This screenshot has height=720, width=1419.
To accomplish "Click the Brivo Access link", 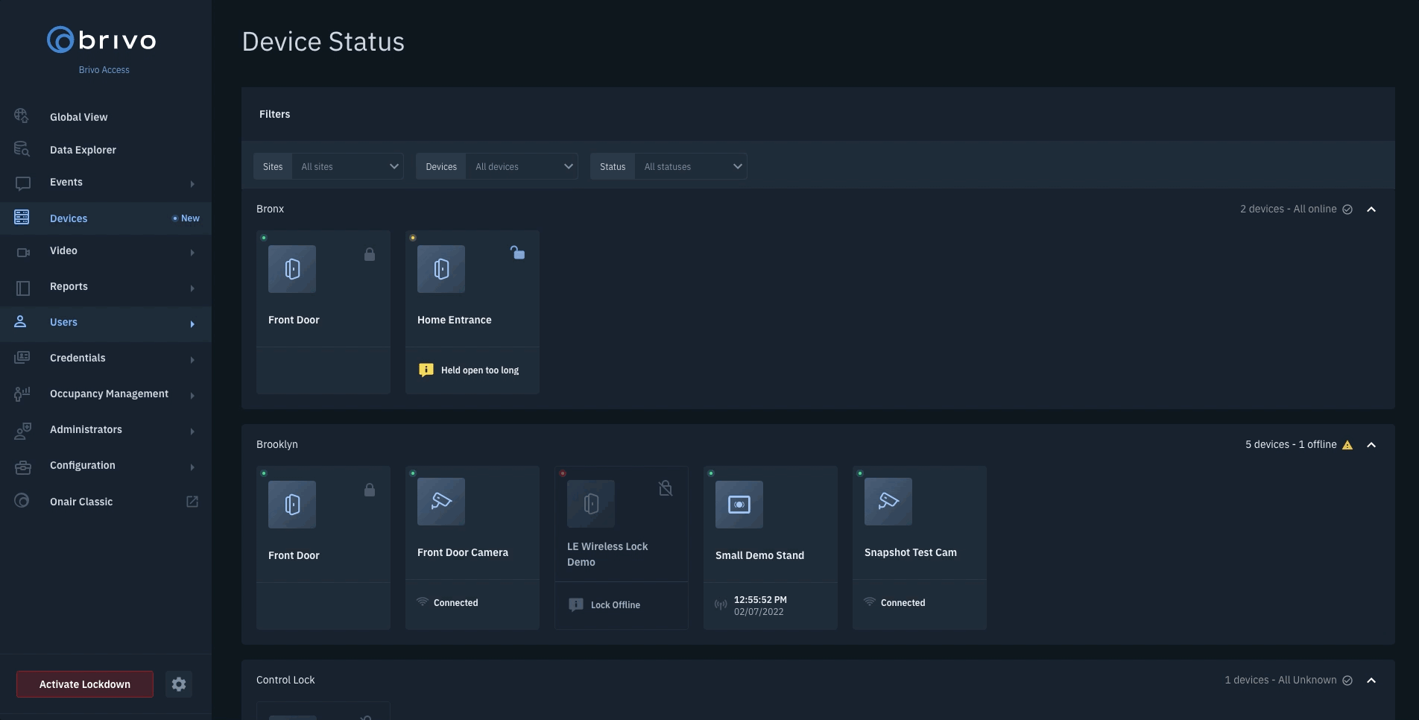I will (104, 70).
